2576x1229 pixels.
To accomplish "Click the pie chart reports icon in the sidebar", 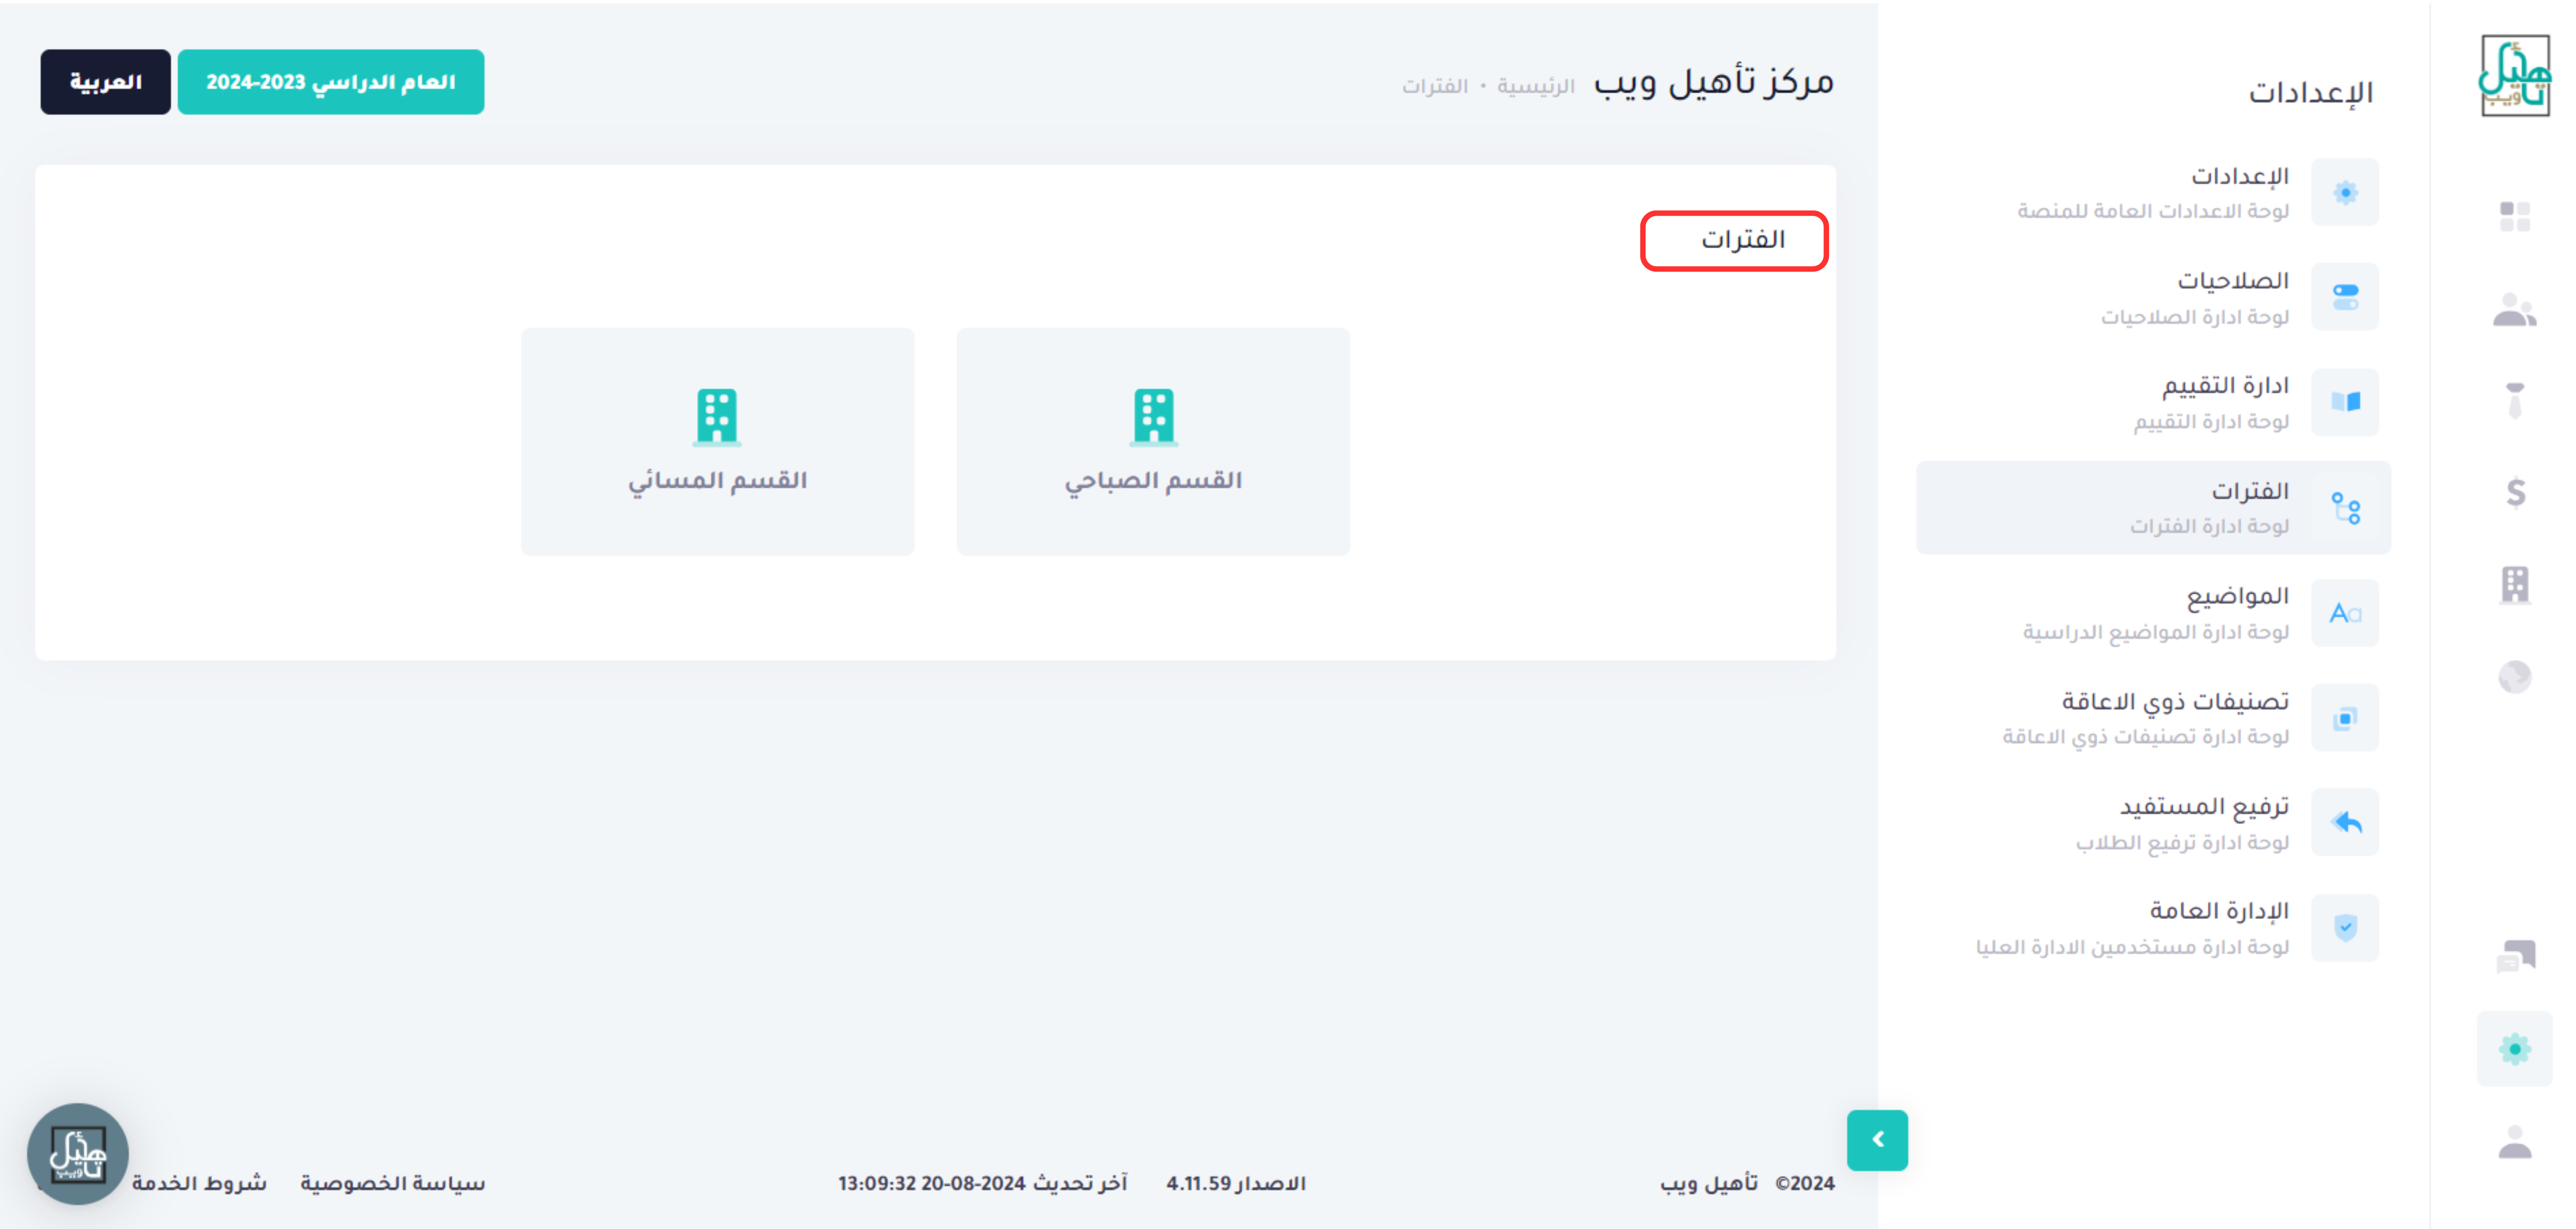I will (2514, 677).
